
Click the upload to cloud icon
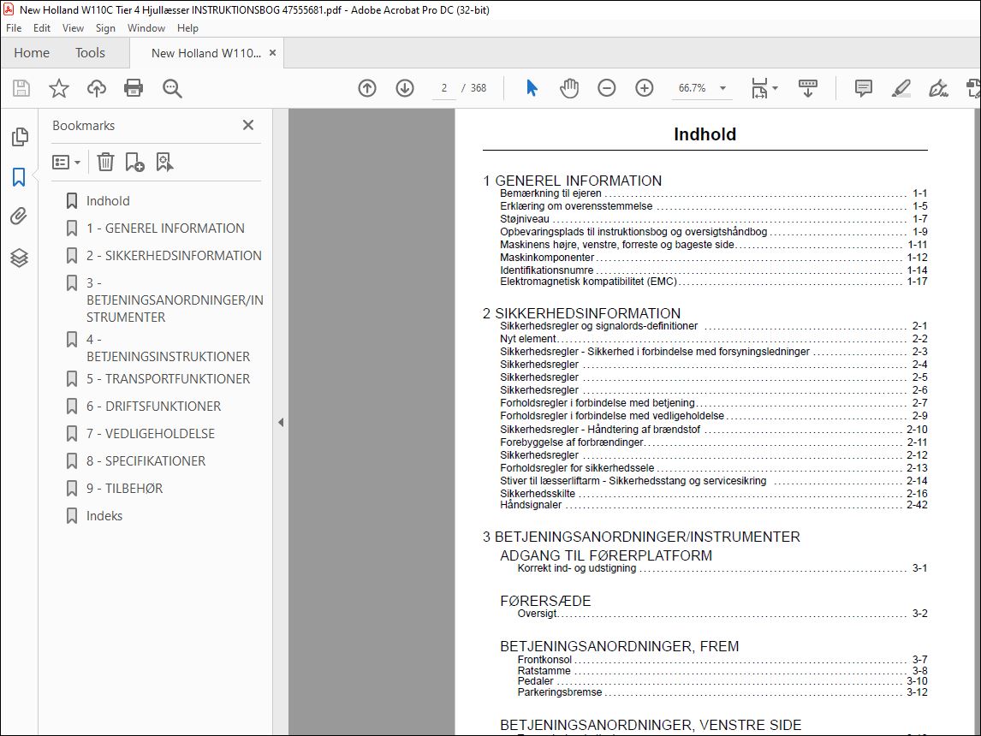tap(97, 88)
